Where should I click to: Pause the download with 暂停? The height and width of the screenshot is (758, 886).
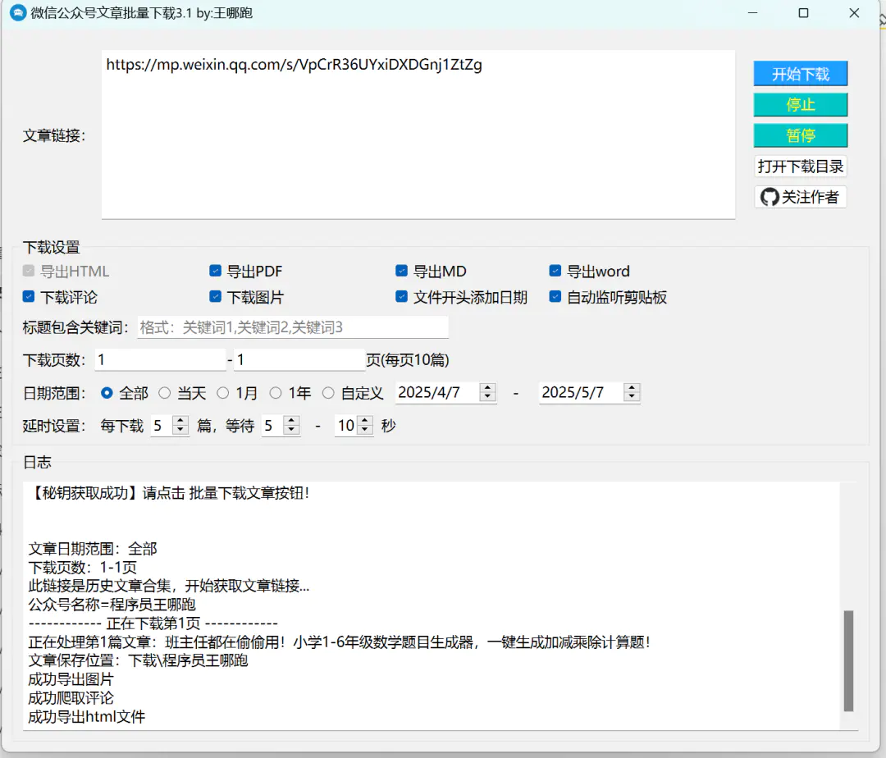coord(800,135)
